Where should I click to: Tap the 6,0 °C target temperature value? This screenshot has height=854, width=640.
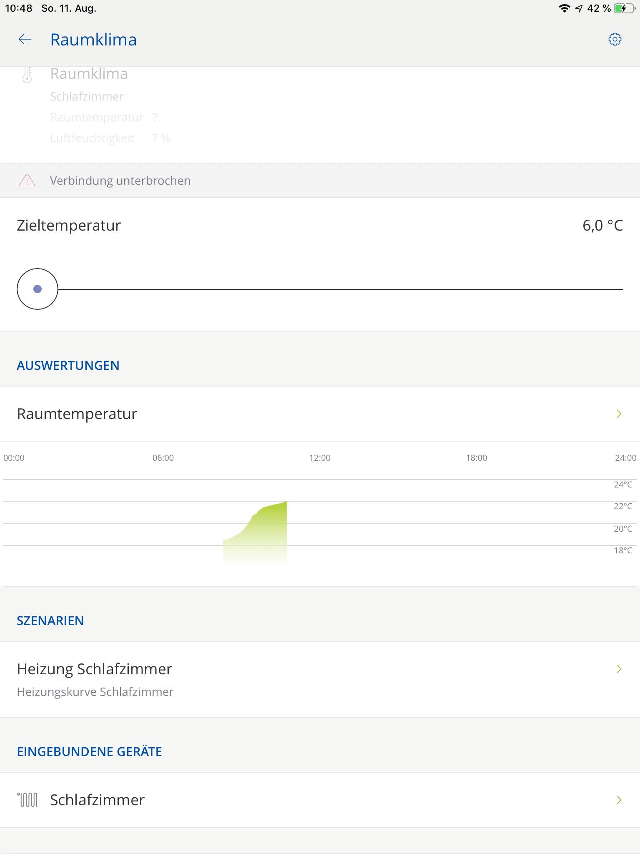[602, 226]
